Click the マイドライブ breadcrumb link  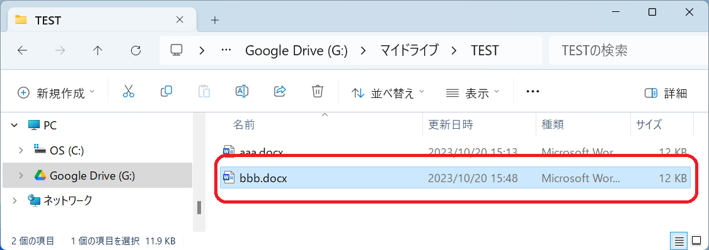pyautogui.click(x=409, y=50)
